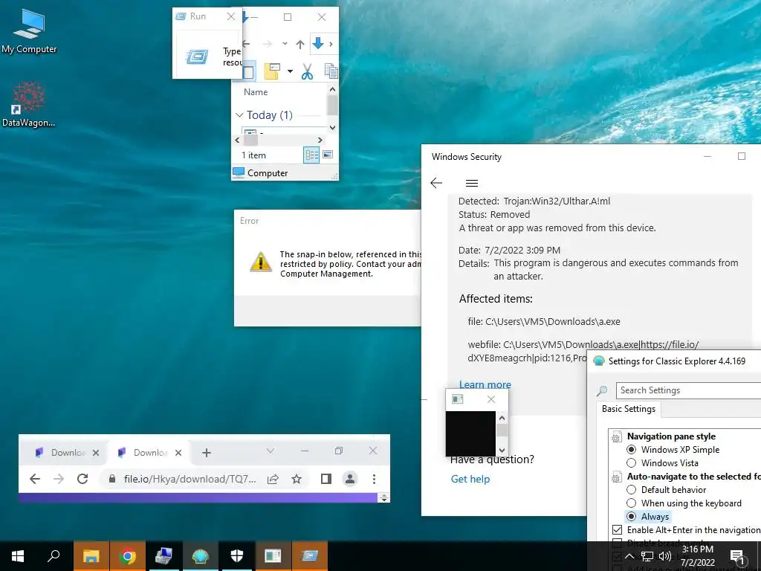Click Chrome's forward arrow

click(x=59, y=479)
